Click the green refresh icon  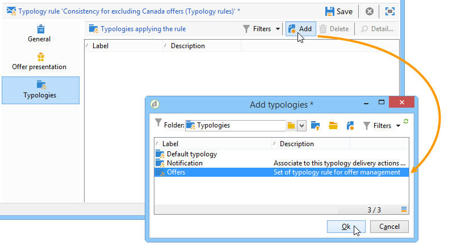(406, 121)
